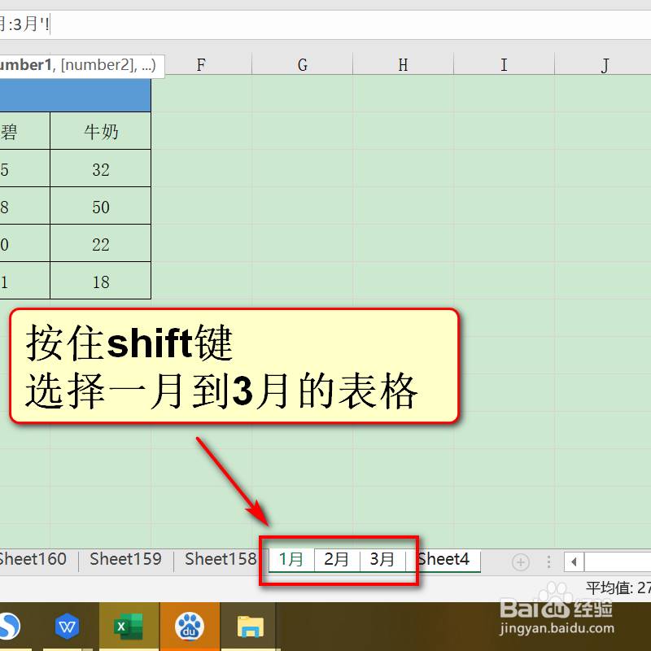Open WPS Office from the taskbar
Viewport: 651px width, 651px height.
[67, 627]
